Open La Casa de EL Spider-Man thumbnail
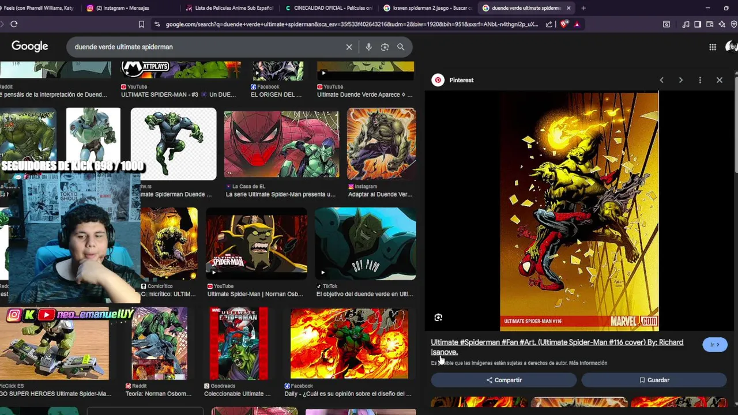 coord(281,144)
